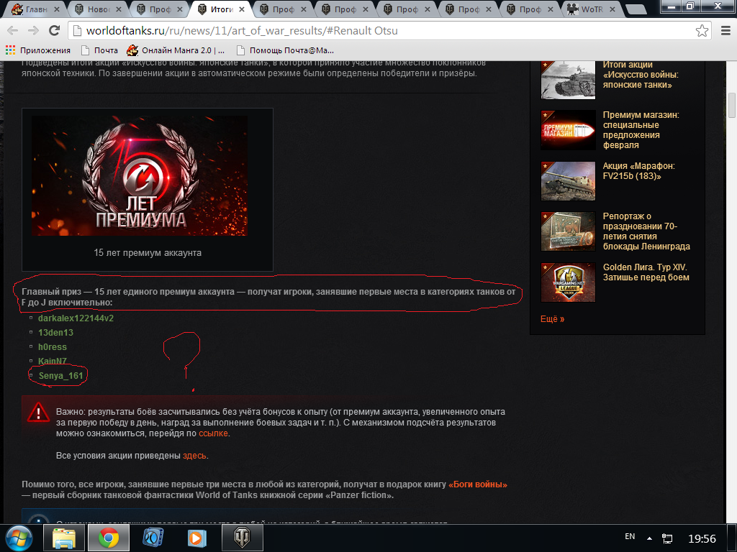Click the Ещё » more news link
The image size is (737, 552).
[552, 318]
